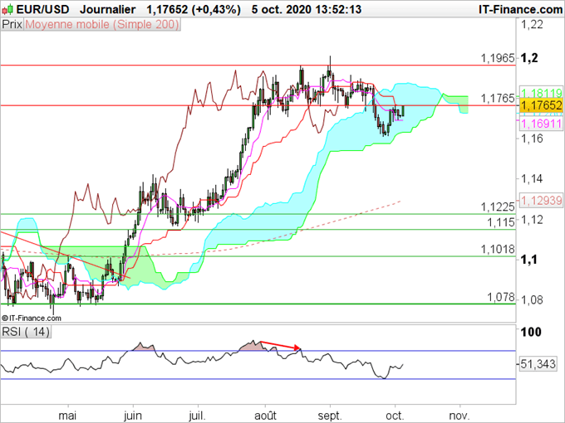The image size is (565, 423).
Task: Click the 1,1965 resistance level label
Action: coord(498,58)
